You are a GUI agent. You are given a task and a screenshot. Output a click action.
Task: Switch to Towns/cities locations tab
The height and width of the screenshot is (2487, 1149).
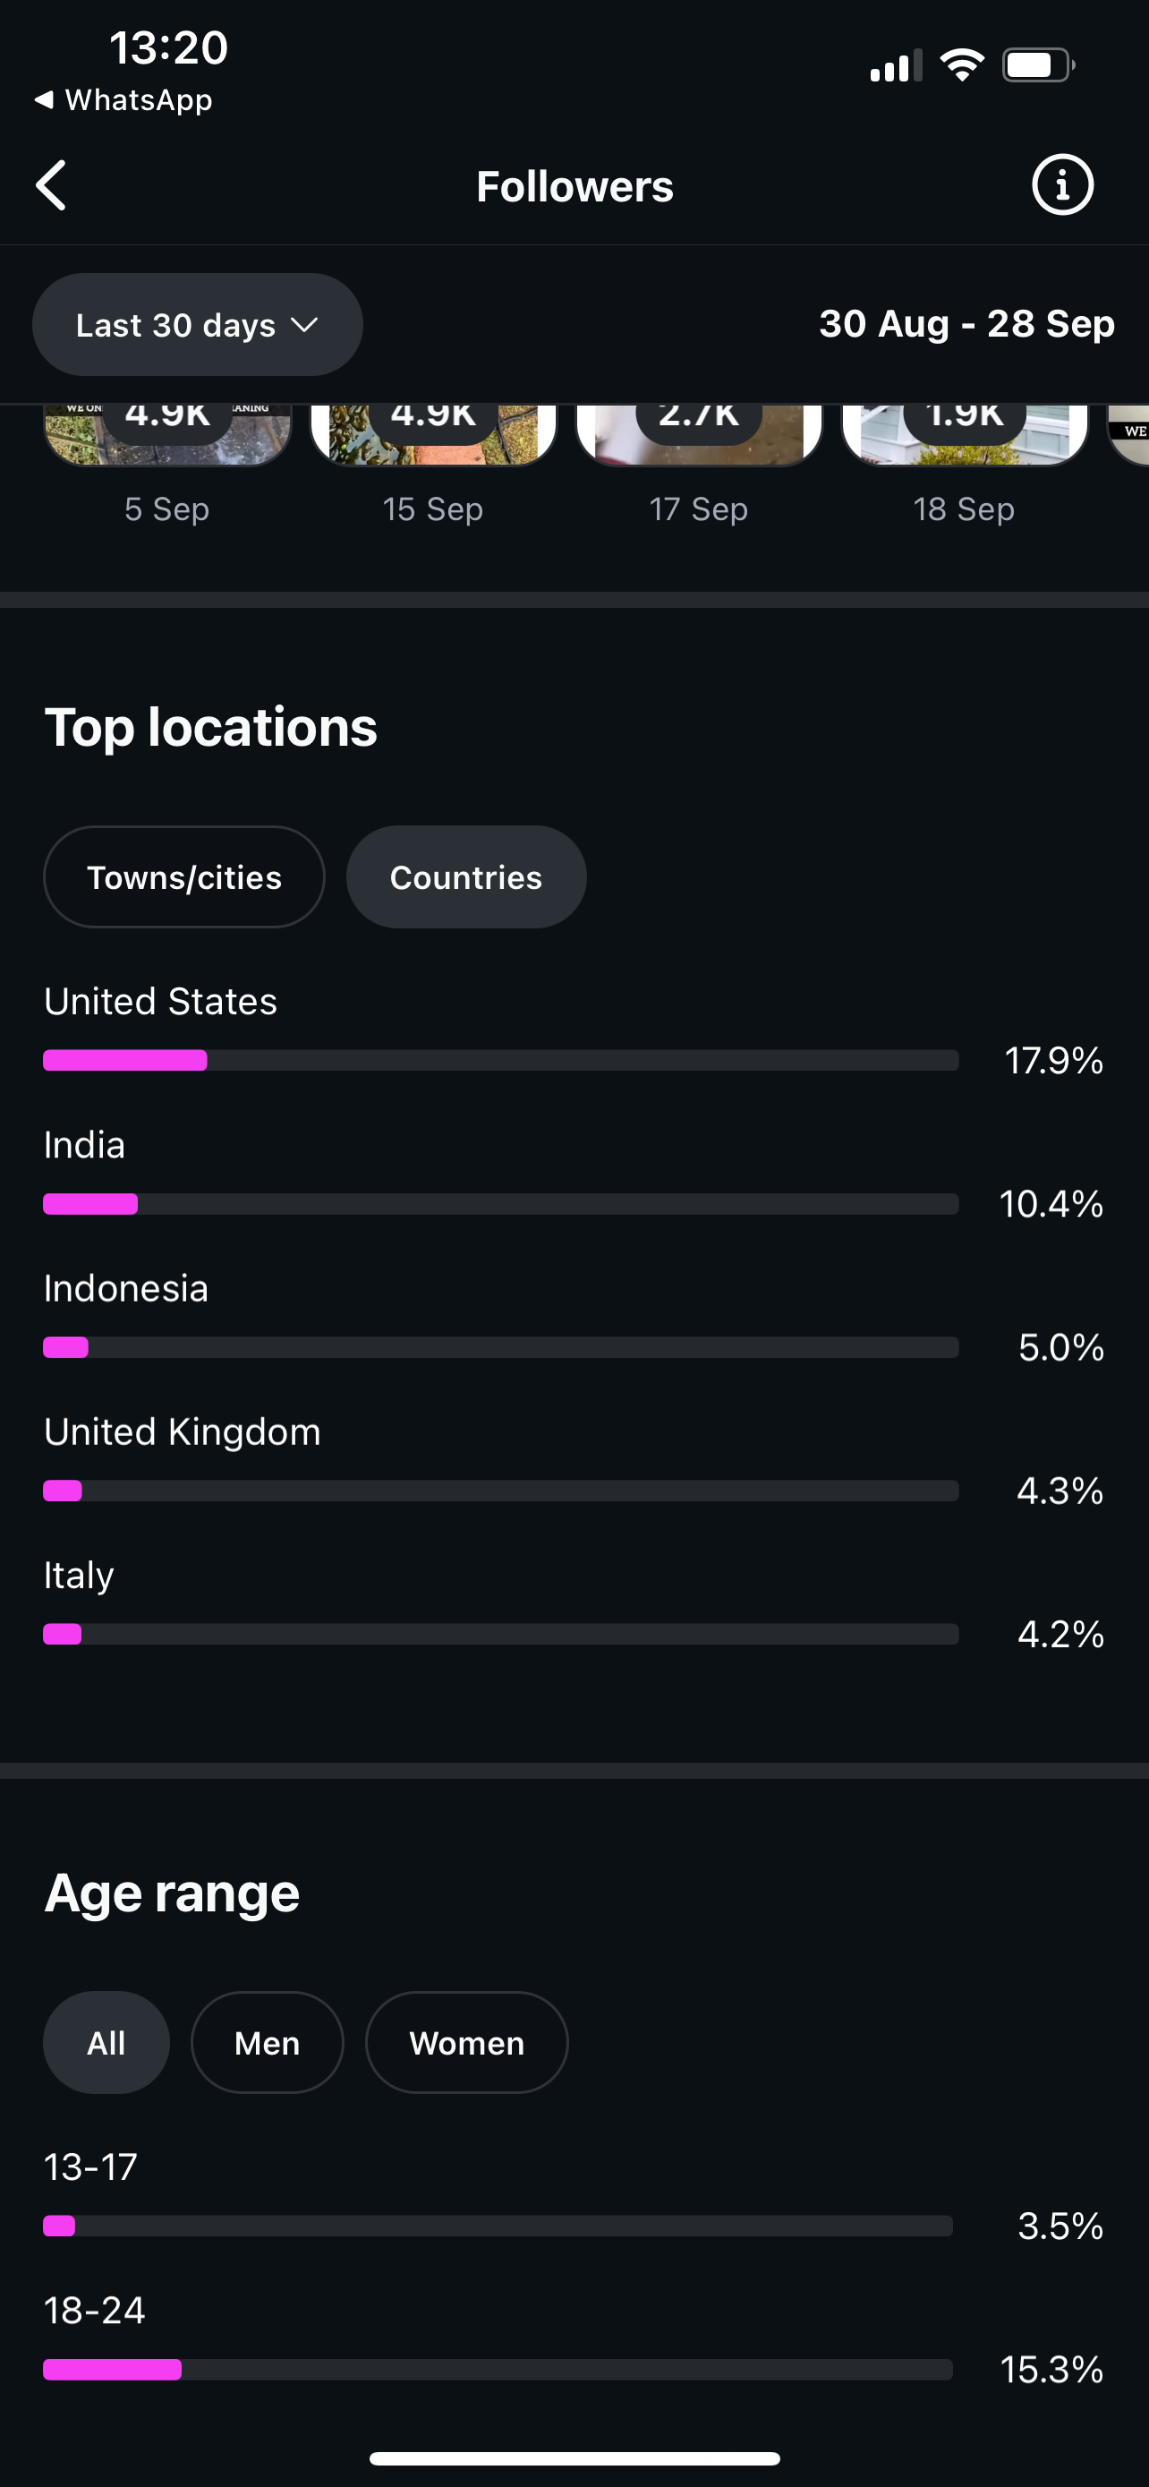click(x=184, y=876)
